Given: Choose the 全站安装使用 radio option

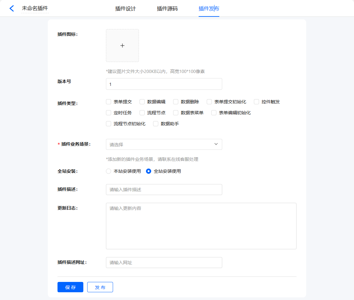Looking at the screenshot, I should [x=149, y=171].
